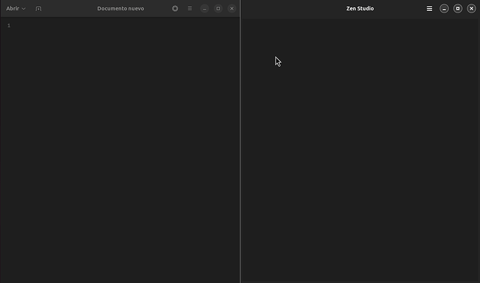Open the Zen Studio hamburger menu
Viewport: 480px width, 283px height.
429,8
